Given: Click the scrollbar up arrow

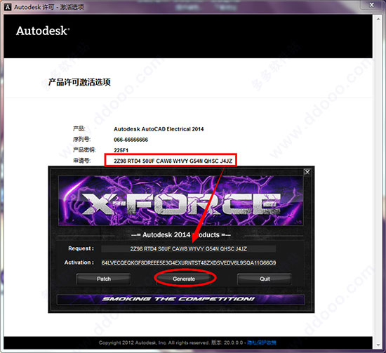Looking at the screenshot, I should click(378, 19).
